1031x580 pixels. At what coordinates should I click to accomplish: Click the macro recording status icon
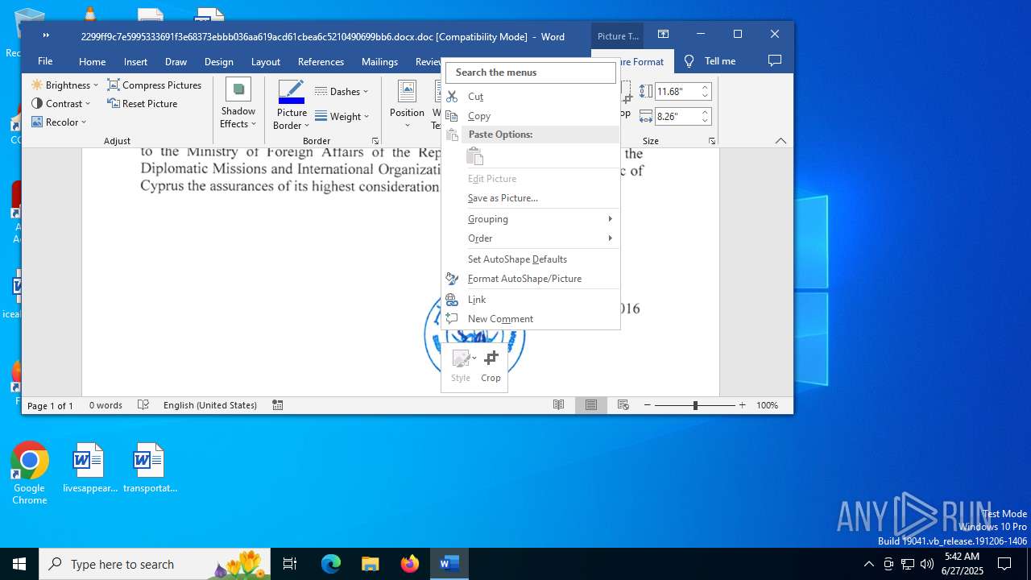(x=278, y=405)
